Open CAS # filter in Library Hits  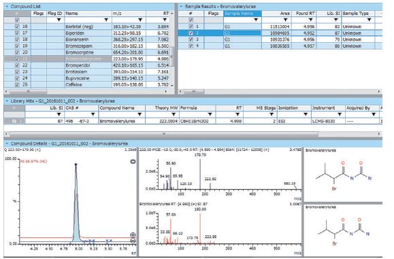click(93, 114)
